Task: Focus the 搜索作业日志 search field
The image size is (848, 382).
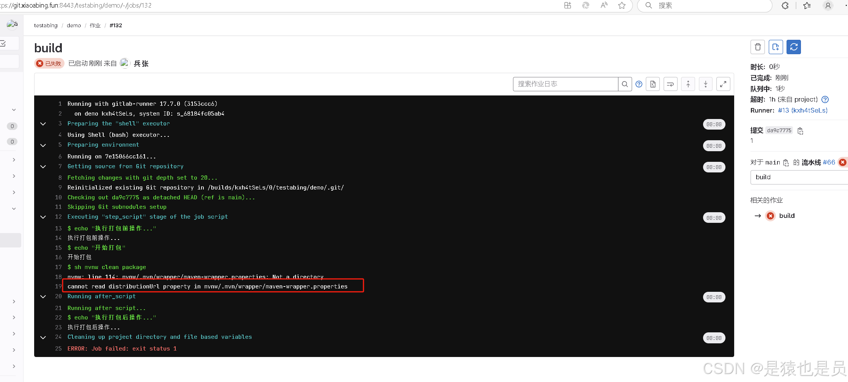Action: (565, 84)
